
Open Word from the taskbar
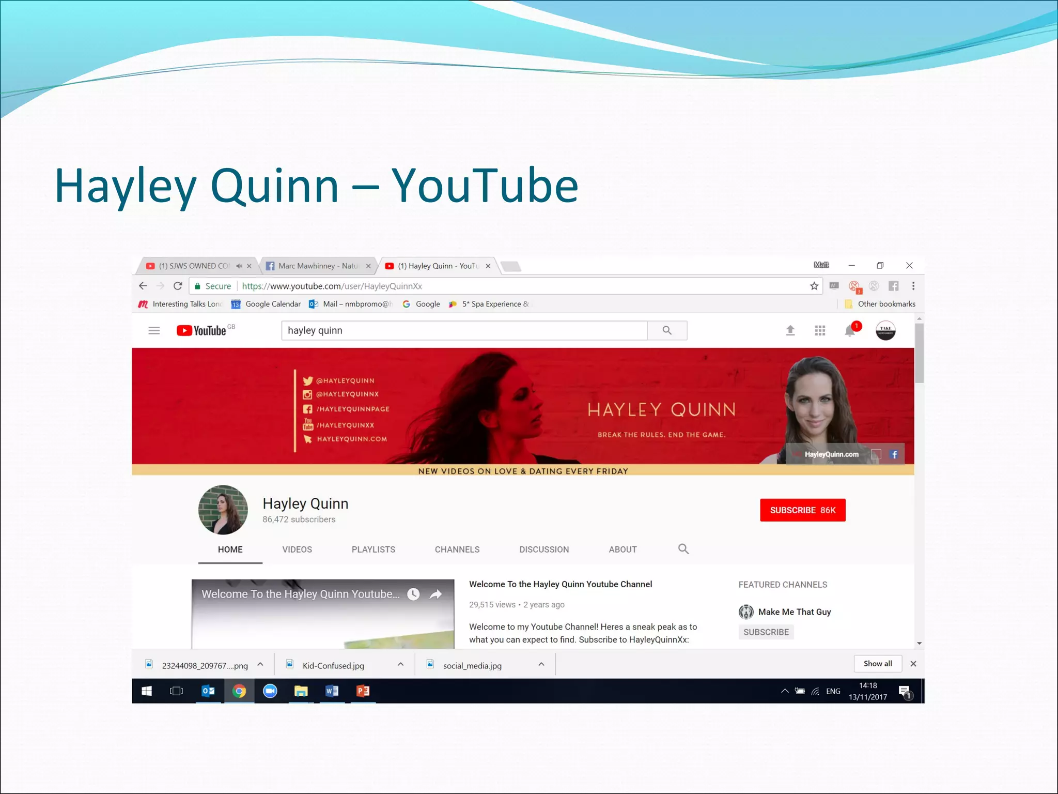pos(332,691)
